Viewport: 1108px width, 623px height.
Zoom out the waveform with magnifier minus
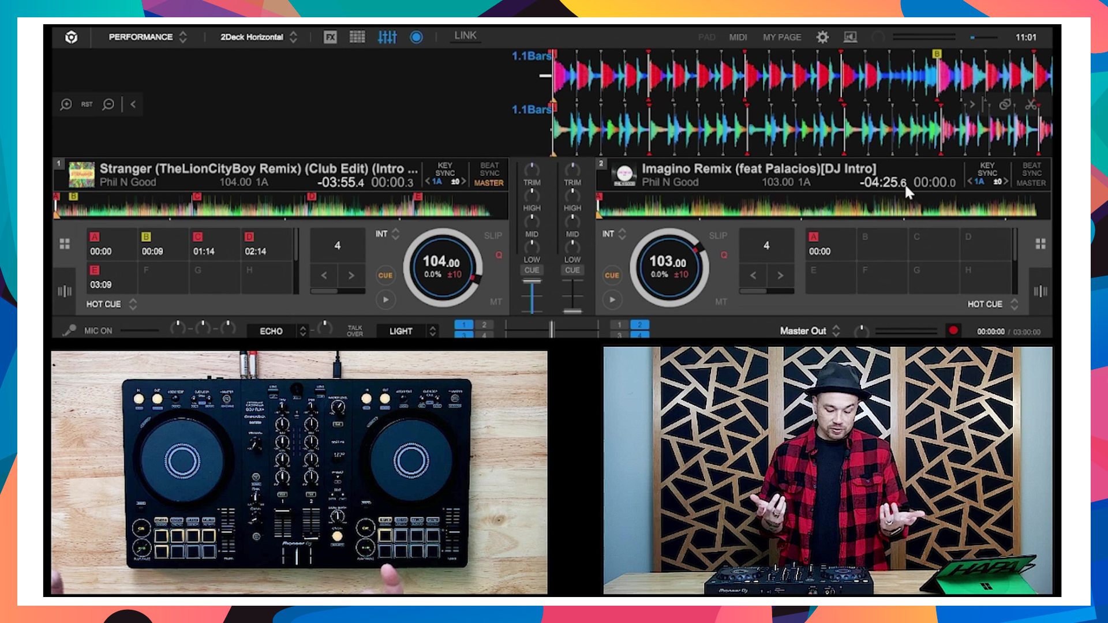(108, 104)
